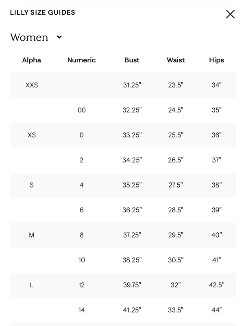Select the numeric size 00 cell
The height and width of the screenshot is (326, 244).
coord(82,110)
